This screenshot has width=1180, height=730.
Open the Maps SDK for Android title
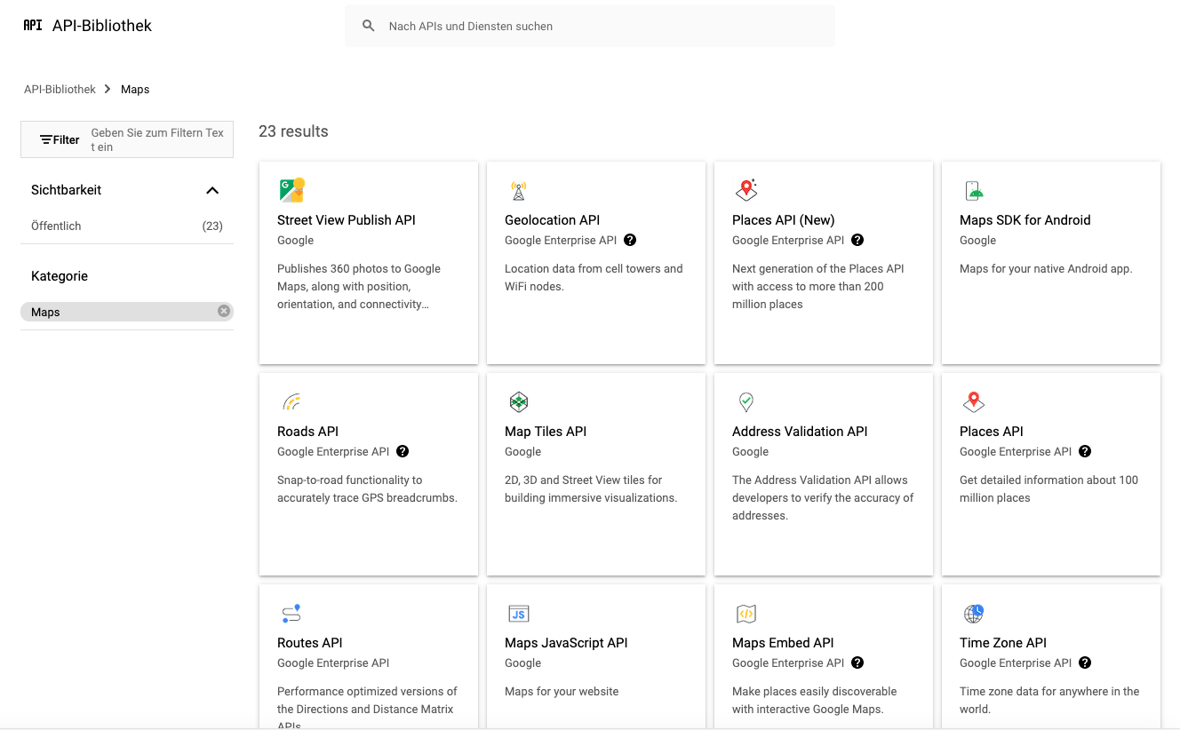1025,220
